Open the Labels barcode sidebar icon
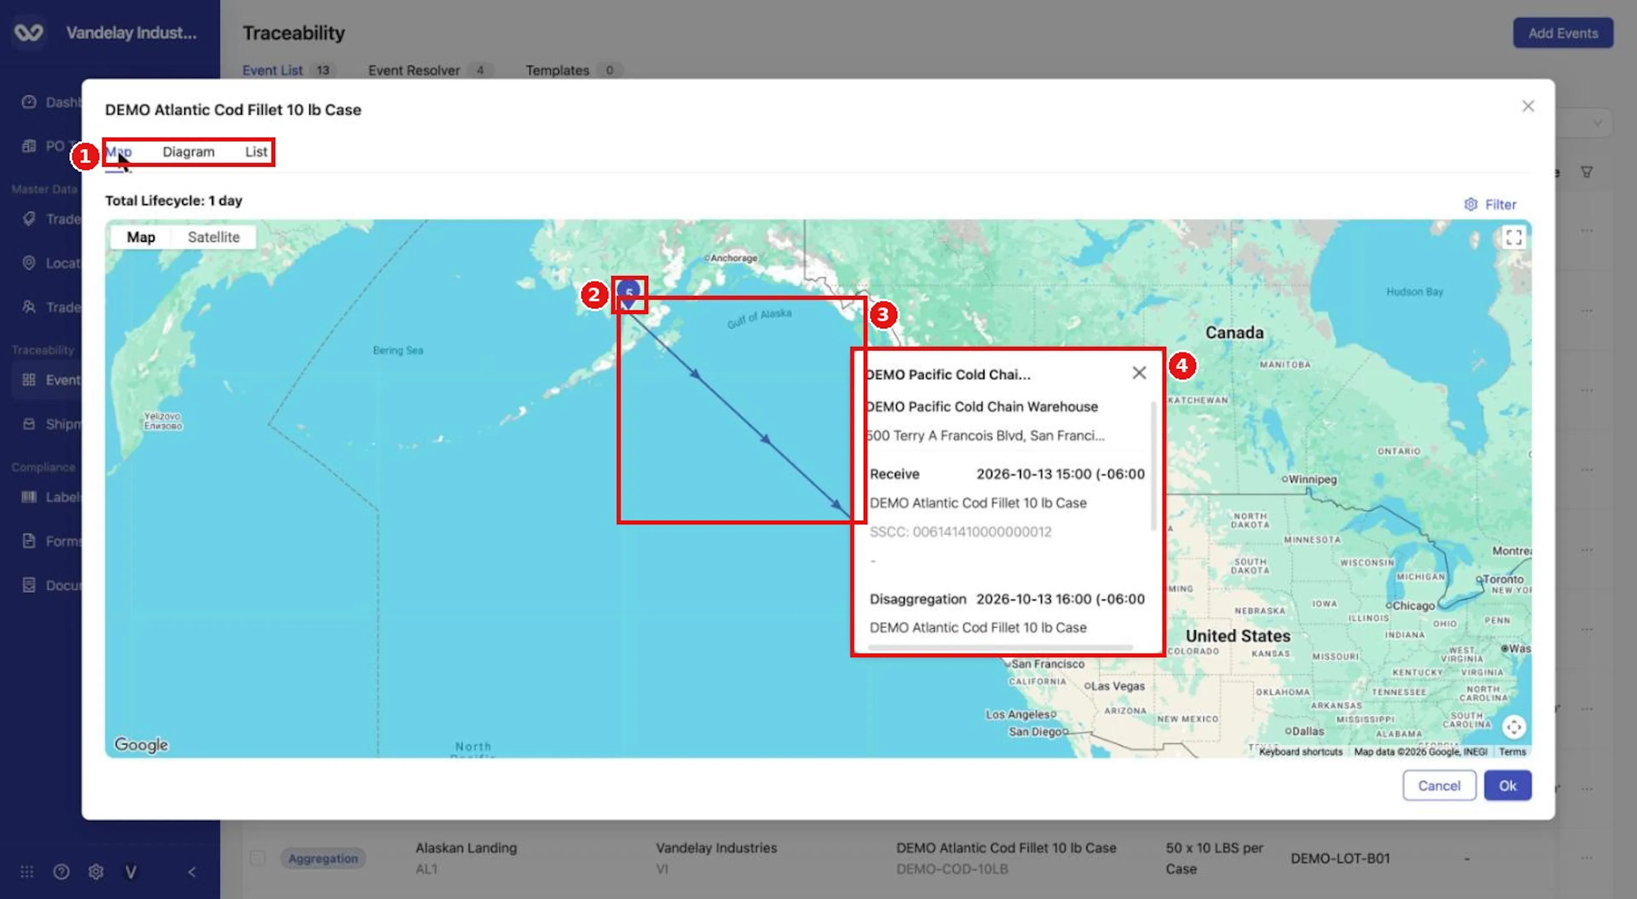1637x899 pixels. (x=29, y=496)
